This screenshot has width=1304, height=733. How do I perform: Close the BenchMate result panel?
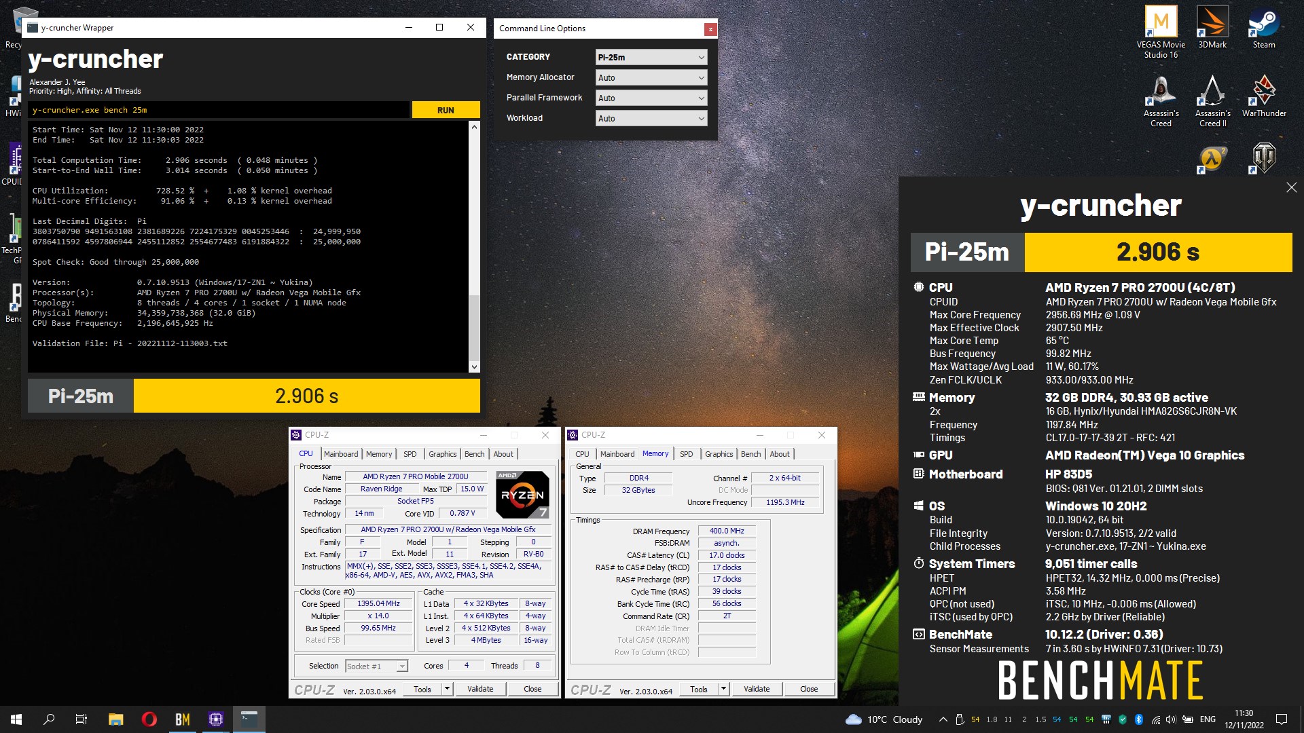(1291, 187)
